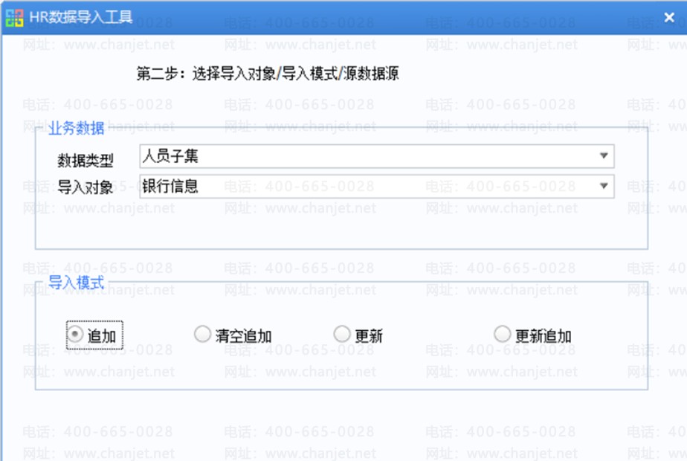Click the 更新 import mode label text
The width and height of the screenshot is (687, 461).
click(369, 336)
